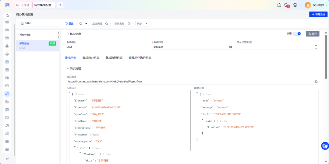Open the ellipsis more options in header
Viewport: 329px width, 164px height.
point(301,5)
